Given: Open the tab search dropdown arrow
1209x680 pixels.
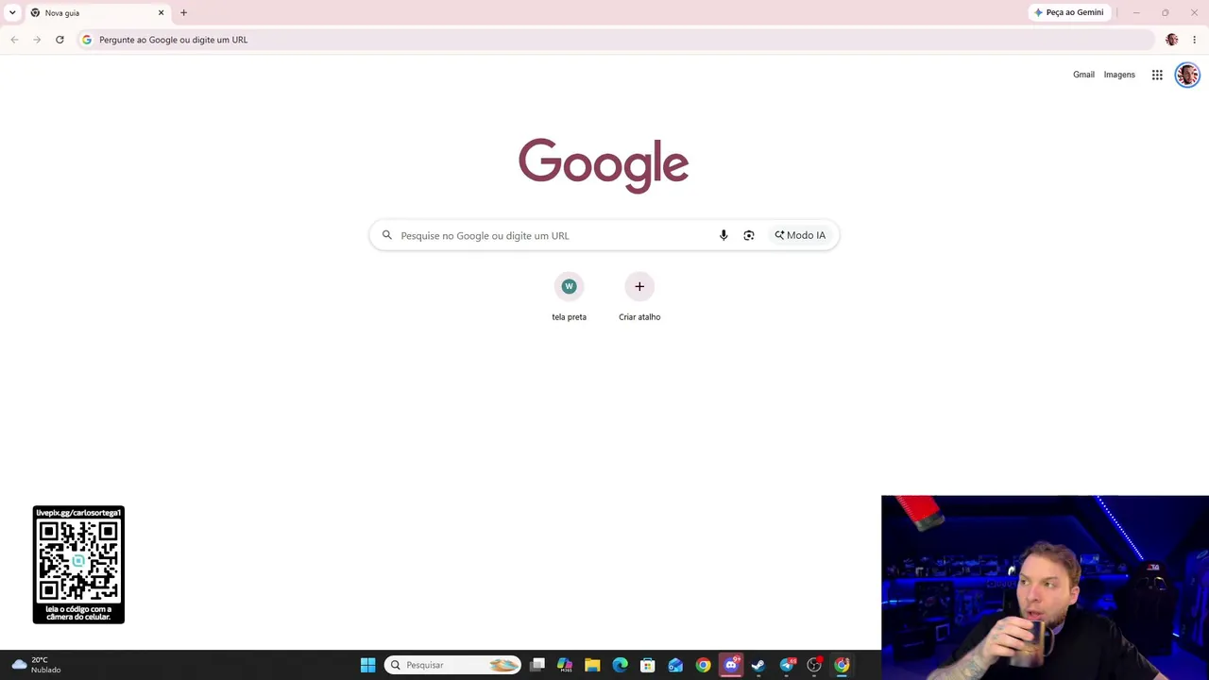Looking at the screenshot, I should [x=12, y=12].
